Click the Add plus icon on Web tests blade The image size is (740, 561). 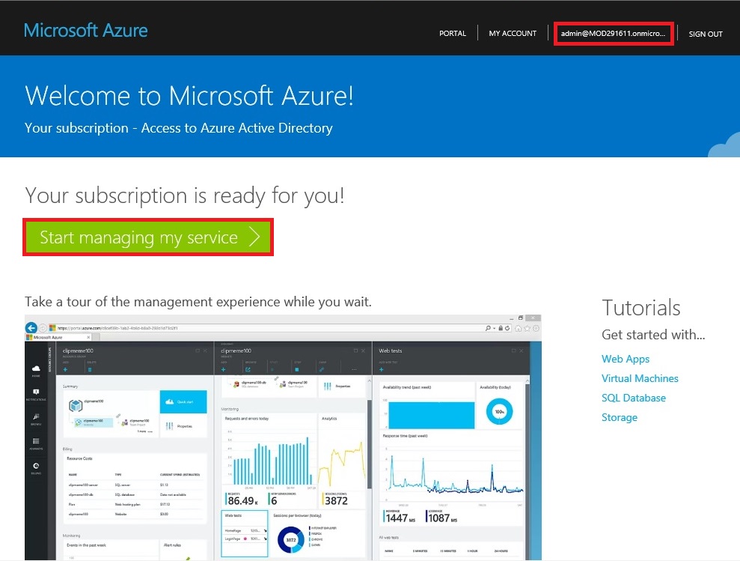tap(382, 369)
